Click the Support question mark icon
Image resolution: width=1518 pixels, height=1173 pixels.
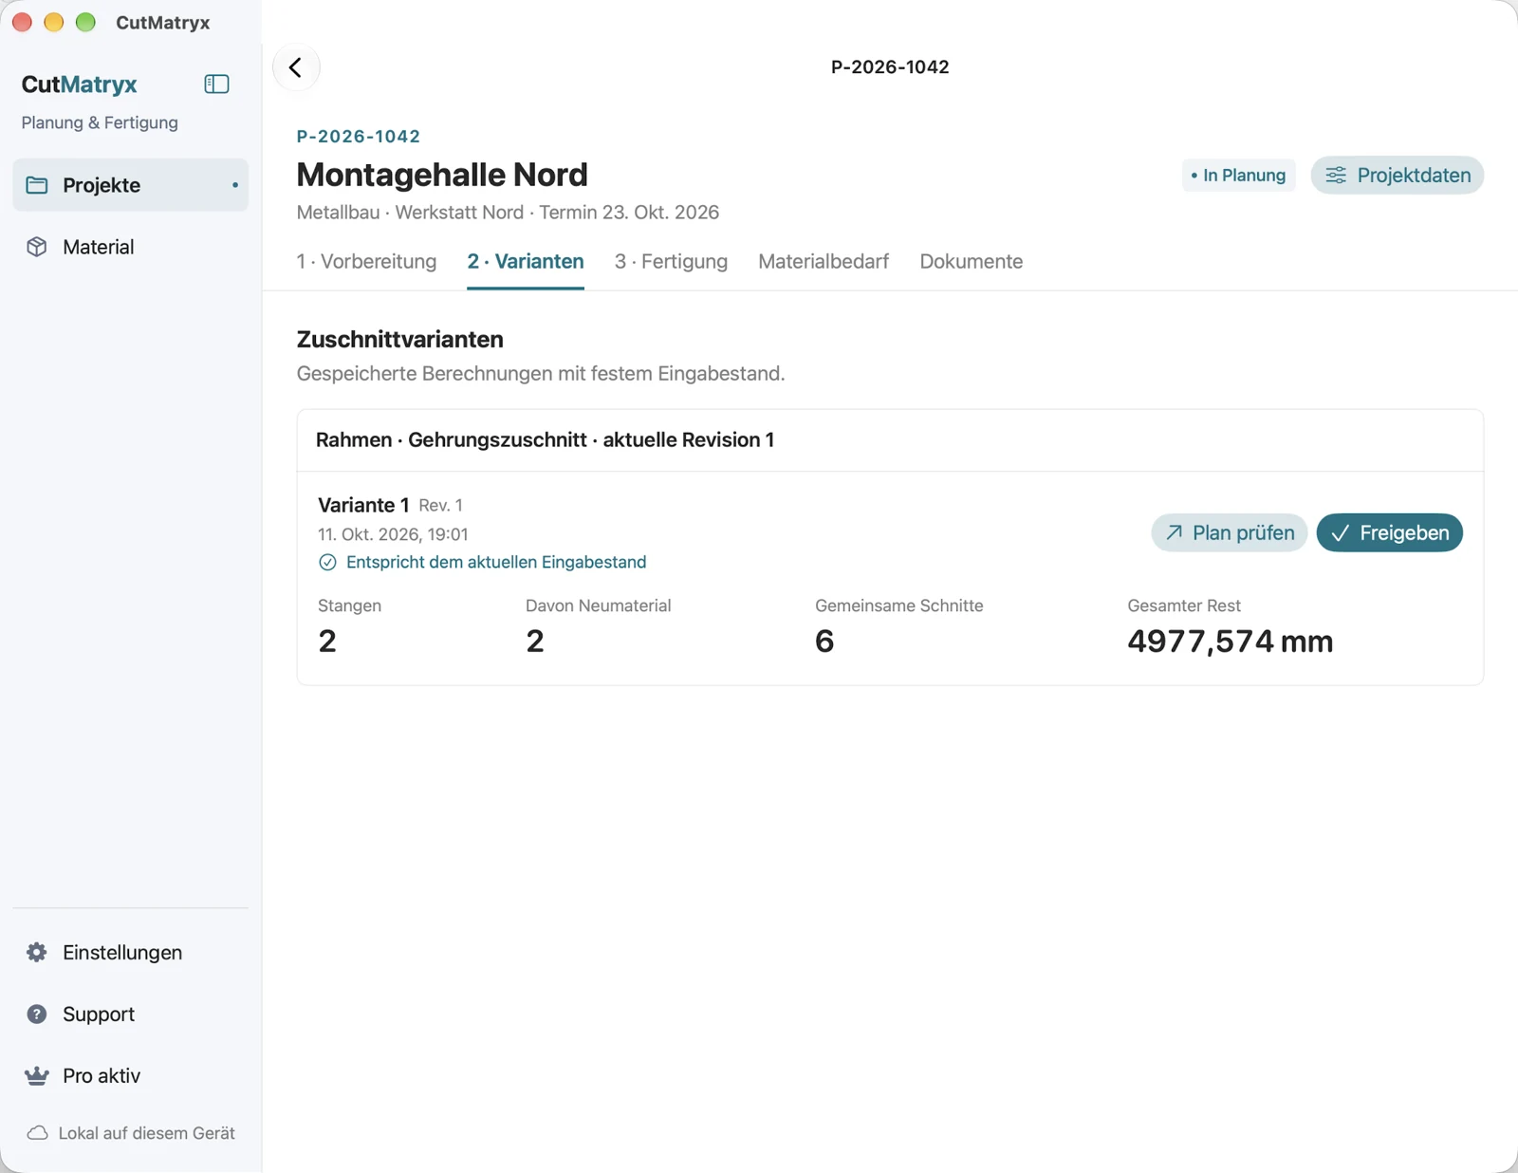[37, 1014]
